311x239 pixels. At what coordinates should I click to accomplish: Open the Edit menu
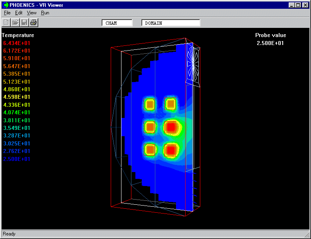[x=19, y=13]
